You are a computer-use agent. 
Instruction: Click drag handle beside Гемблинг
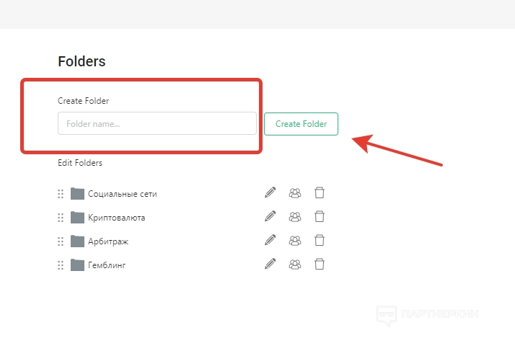click(61, 265)
